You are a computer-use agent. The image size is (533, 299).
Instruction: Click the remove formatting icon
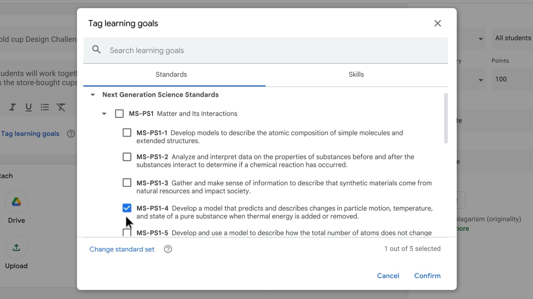coord(61,107)
